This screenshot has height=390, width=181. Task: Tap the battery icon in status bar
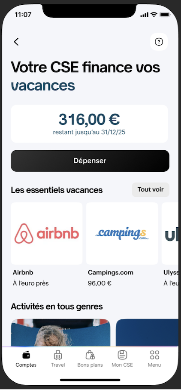click(x=165, y=15)
